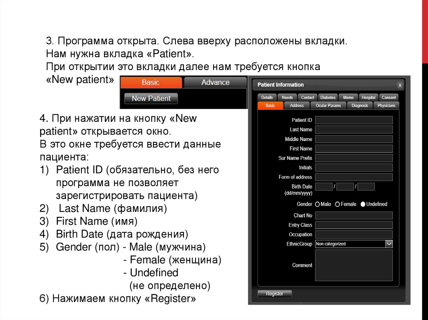This screenshot has width=428, height=320.
Task: Select the Female gender option
Action: click(338, 204)
